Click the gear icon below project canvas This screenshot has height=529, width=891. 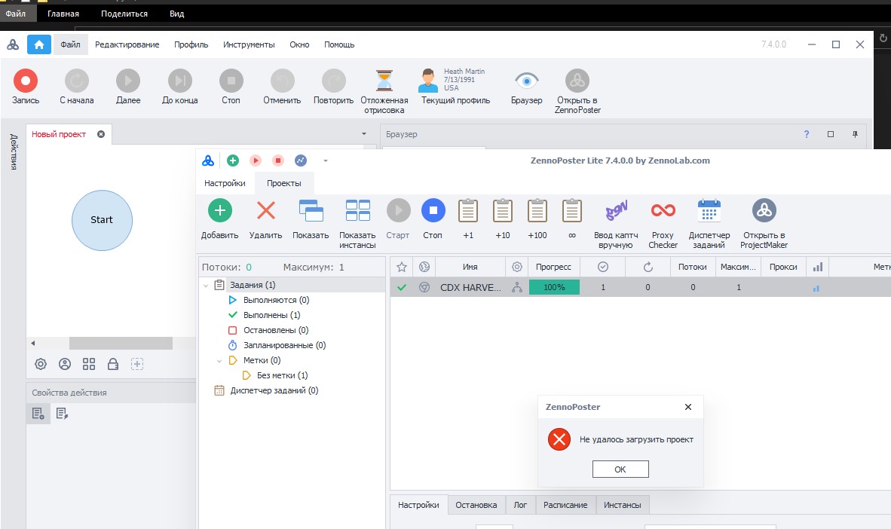(41, 364)
